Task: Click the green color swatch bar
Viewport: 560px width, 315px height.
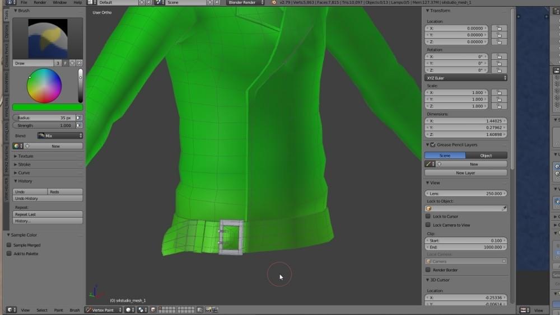Action: (48, 107)
